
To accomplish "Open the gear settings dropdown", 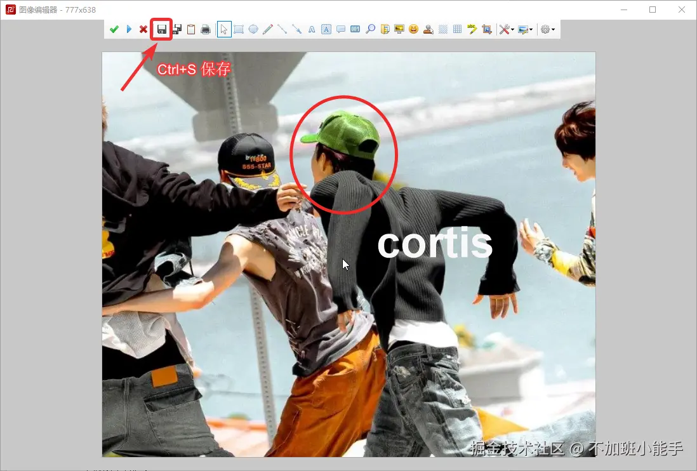I will pyautogui.click(x=547, y=29).
